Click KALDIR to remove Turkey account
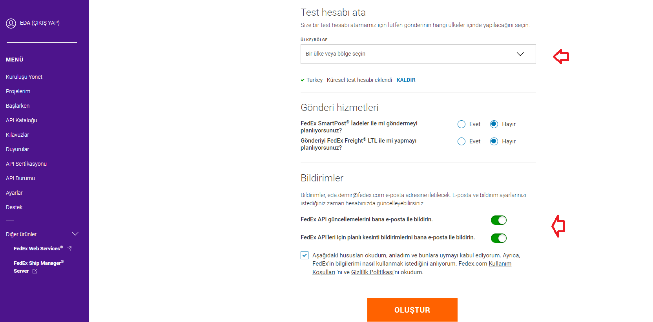Image resolution: width=653 pixels, height=322 pixels. [406, 80]
